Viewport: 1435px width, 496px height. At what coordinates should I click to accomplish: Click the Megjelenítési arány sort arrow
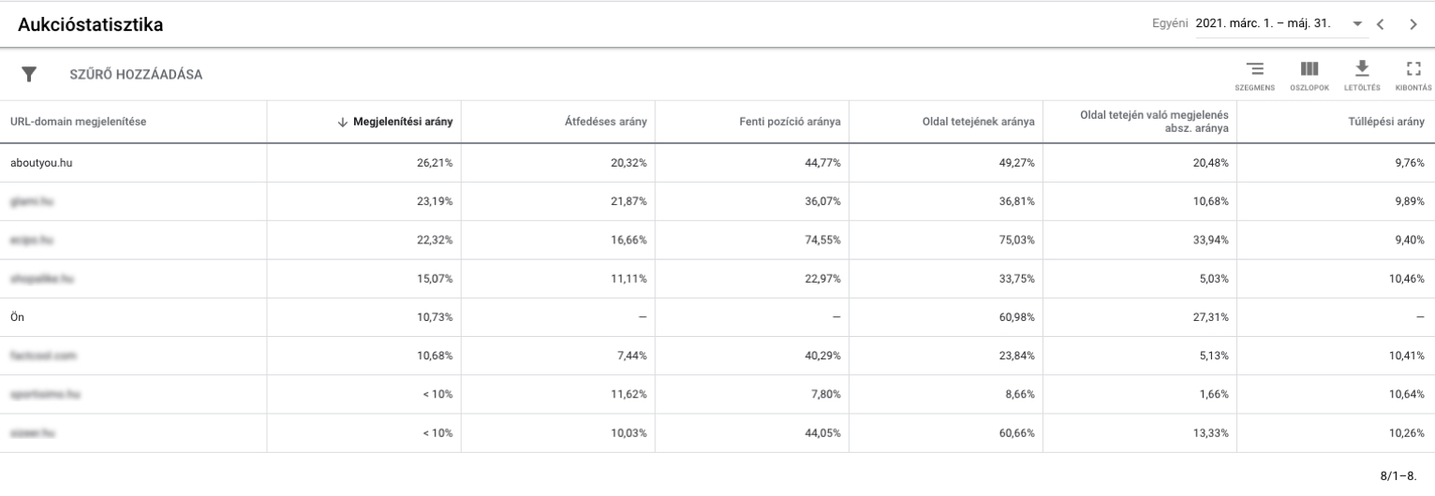point(343,122)
